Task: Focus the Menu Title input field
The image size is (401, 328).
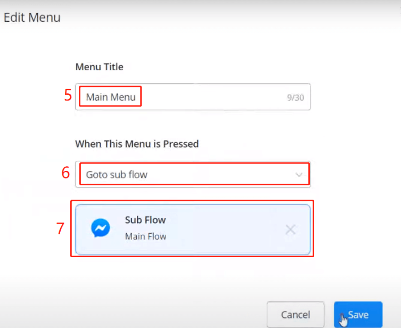Action: [x=192, y=97]
